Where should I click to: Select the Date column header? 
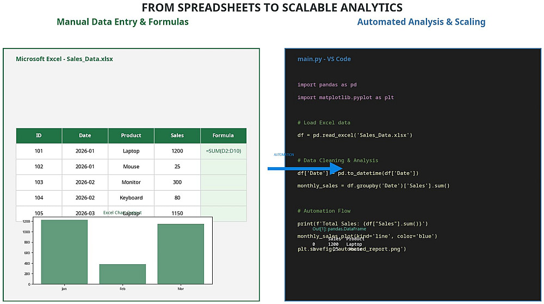click(x=85, y=136)
